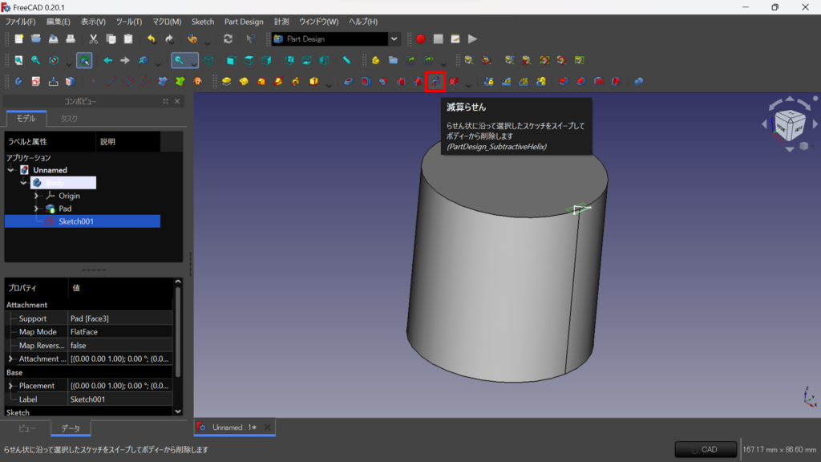Expand the Origin tree node
Screen dimensions: 821x462
coord(36,196)
